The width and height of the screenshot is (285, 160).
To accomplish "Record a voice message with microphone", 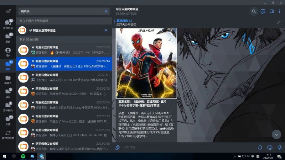I will coord(280,147).
